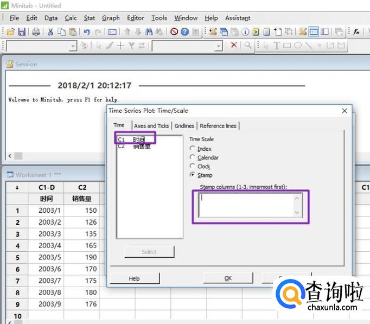Image resolution: width=370 pixels, height=324 pixels.
Task: Open the Assistant menu
Action: 238,18
